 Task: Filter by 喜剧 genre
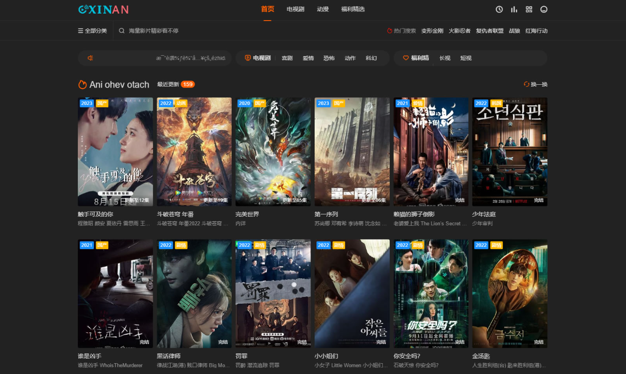click(287, 58)
